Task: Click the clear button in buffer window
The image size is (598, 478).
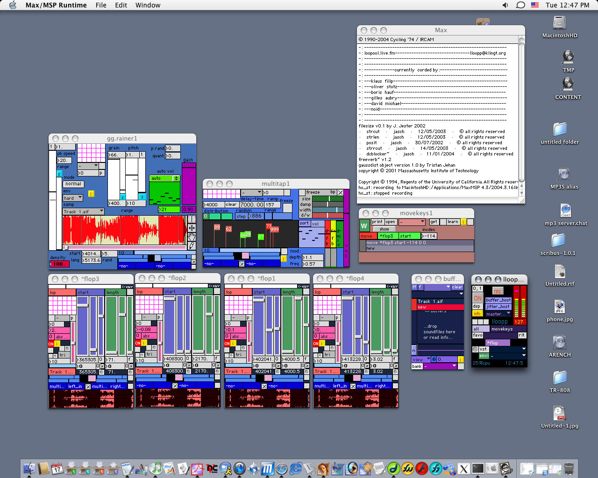Action: pos(457,287)
